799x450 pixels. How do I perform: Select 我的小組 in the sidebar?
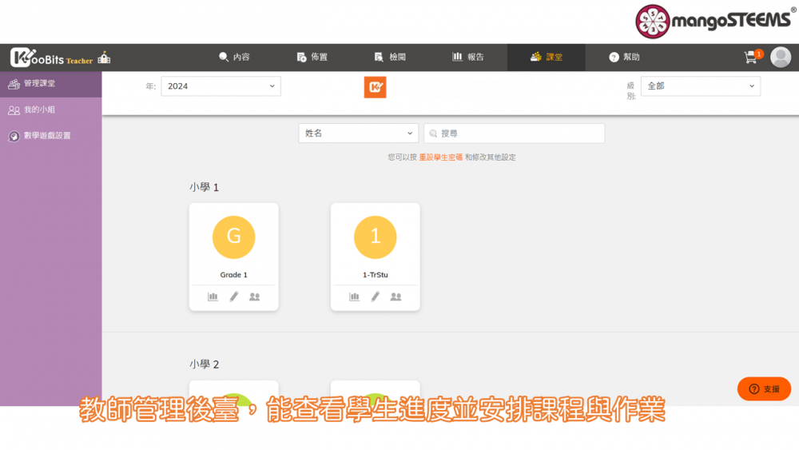39,110
